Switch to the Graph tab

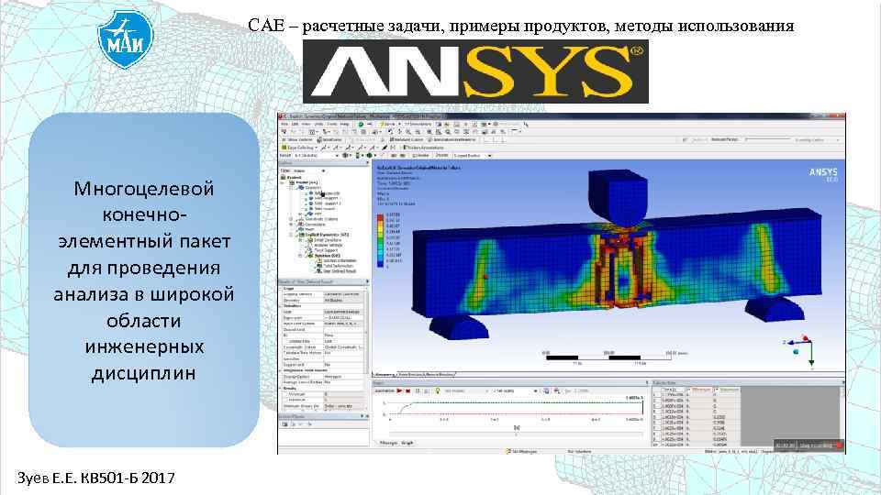coord(407,443)
